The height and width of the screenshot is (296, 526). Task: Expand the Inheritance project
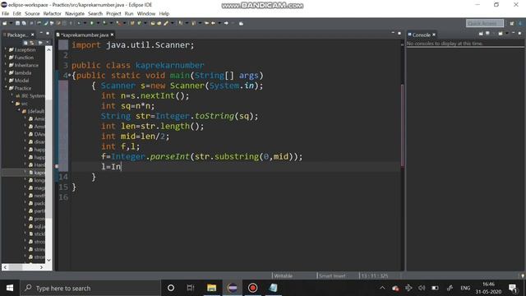[x=6, y=65]
